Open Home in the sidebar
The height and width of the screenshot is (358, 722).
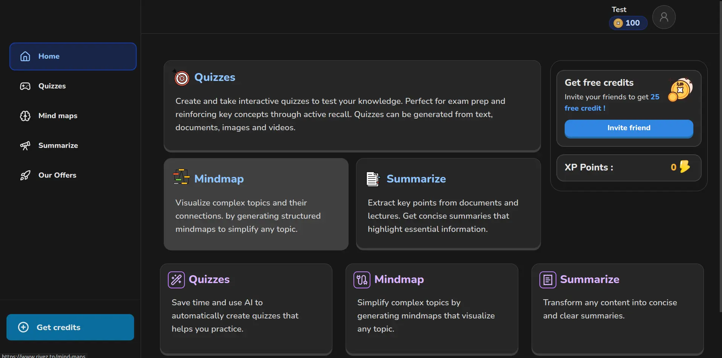[73, 56]
